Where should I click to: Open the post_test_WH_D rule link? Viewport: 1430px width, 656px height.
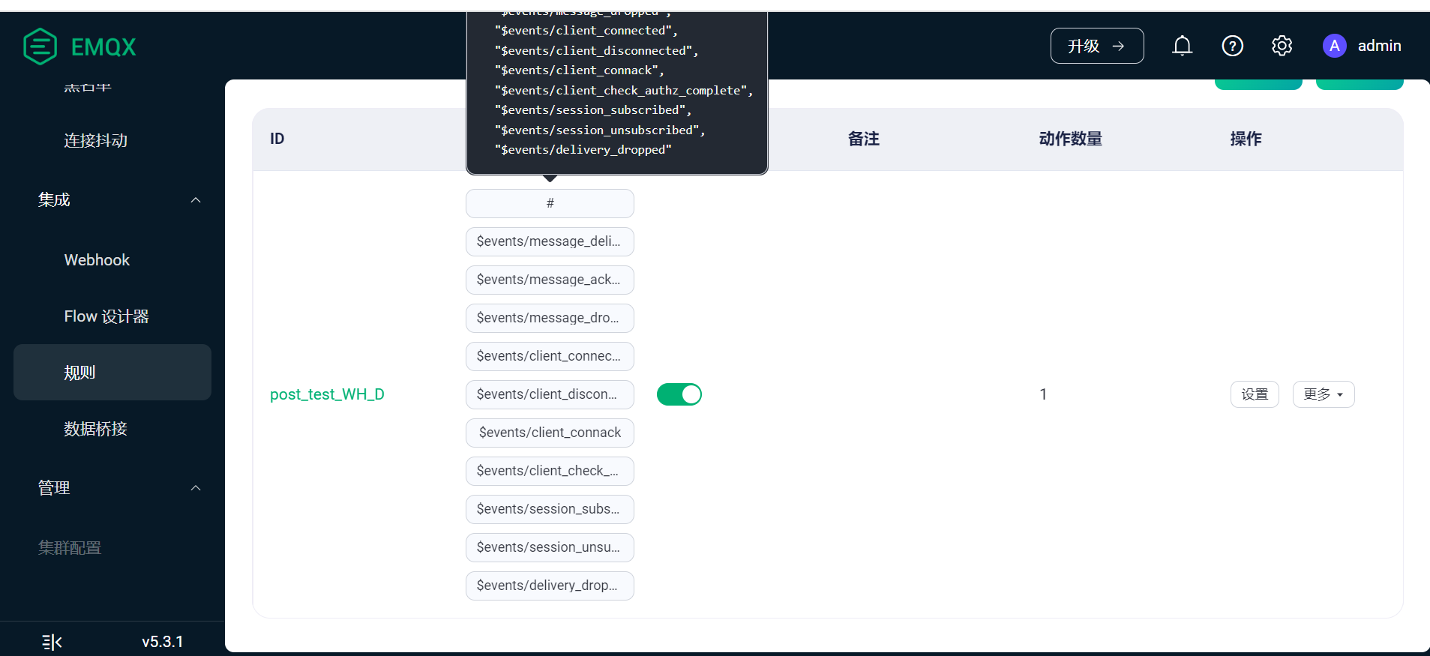click(327, 394)
